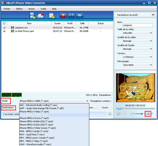Choose iPhone MPEG-4(480x320) profile
This screenshot has height=146, width=158.
click(x=54, y=121)
